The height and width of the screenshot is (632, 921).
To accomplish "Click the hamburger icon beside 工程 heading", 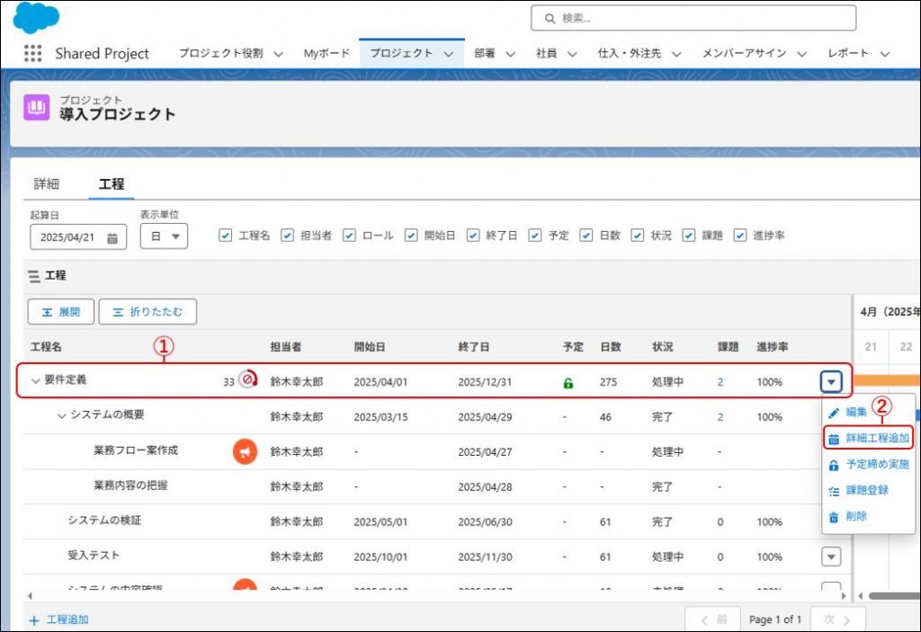I will 33,276.
